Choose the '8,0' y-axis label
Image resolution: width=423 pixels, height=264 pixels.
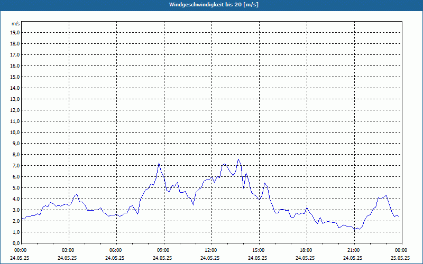click(16, 154)
